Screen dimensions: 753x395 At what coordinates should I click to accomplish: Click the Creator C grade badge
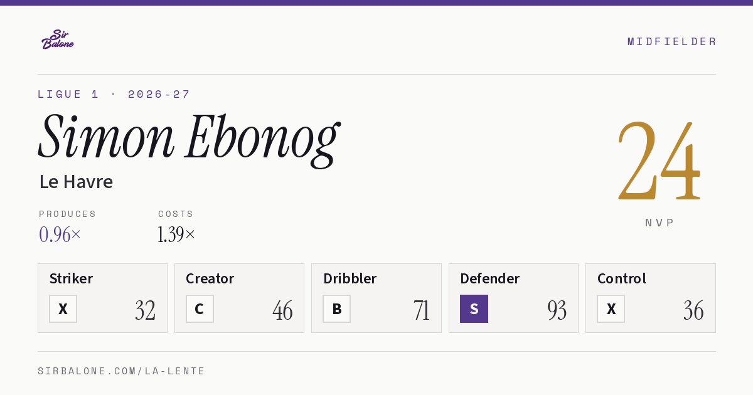pos(200,308)
